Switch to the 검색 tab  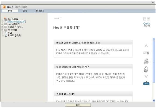pos(25,11)
